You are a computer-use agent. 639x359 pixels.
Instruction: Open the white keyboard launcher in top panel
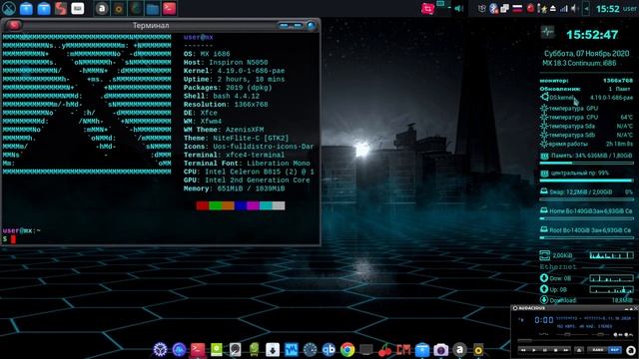pyautogui.click(x=78, y=8)
